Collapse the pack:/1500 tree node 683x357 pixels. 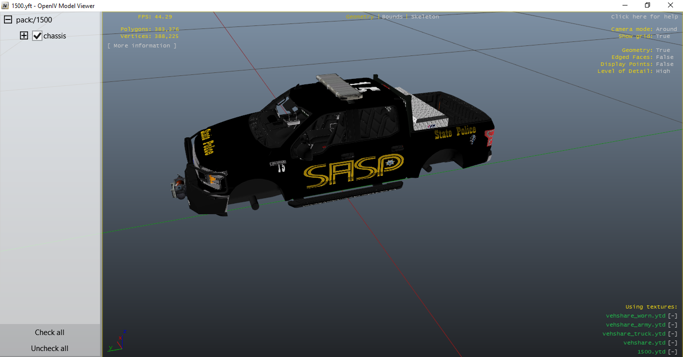click(8, 20)
